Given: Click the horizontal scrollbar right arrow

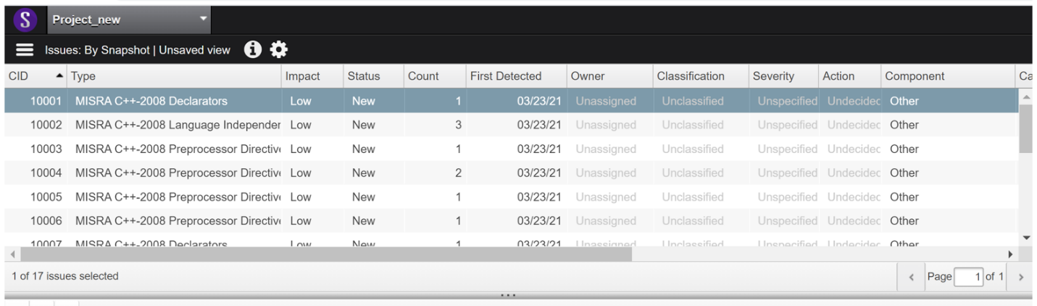Looking at the screenshot, I should pyautogui.click(x=1012, y=255).
